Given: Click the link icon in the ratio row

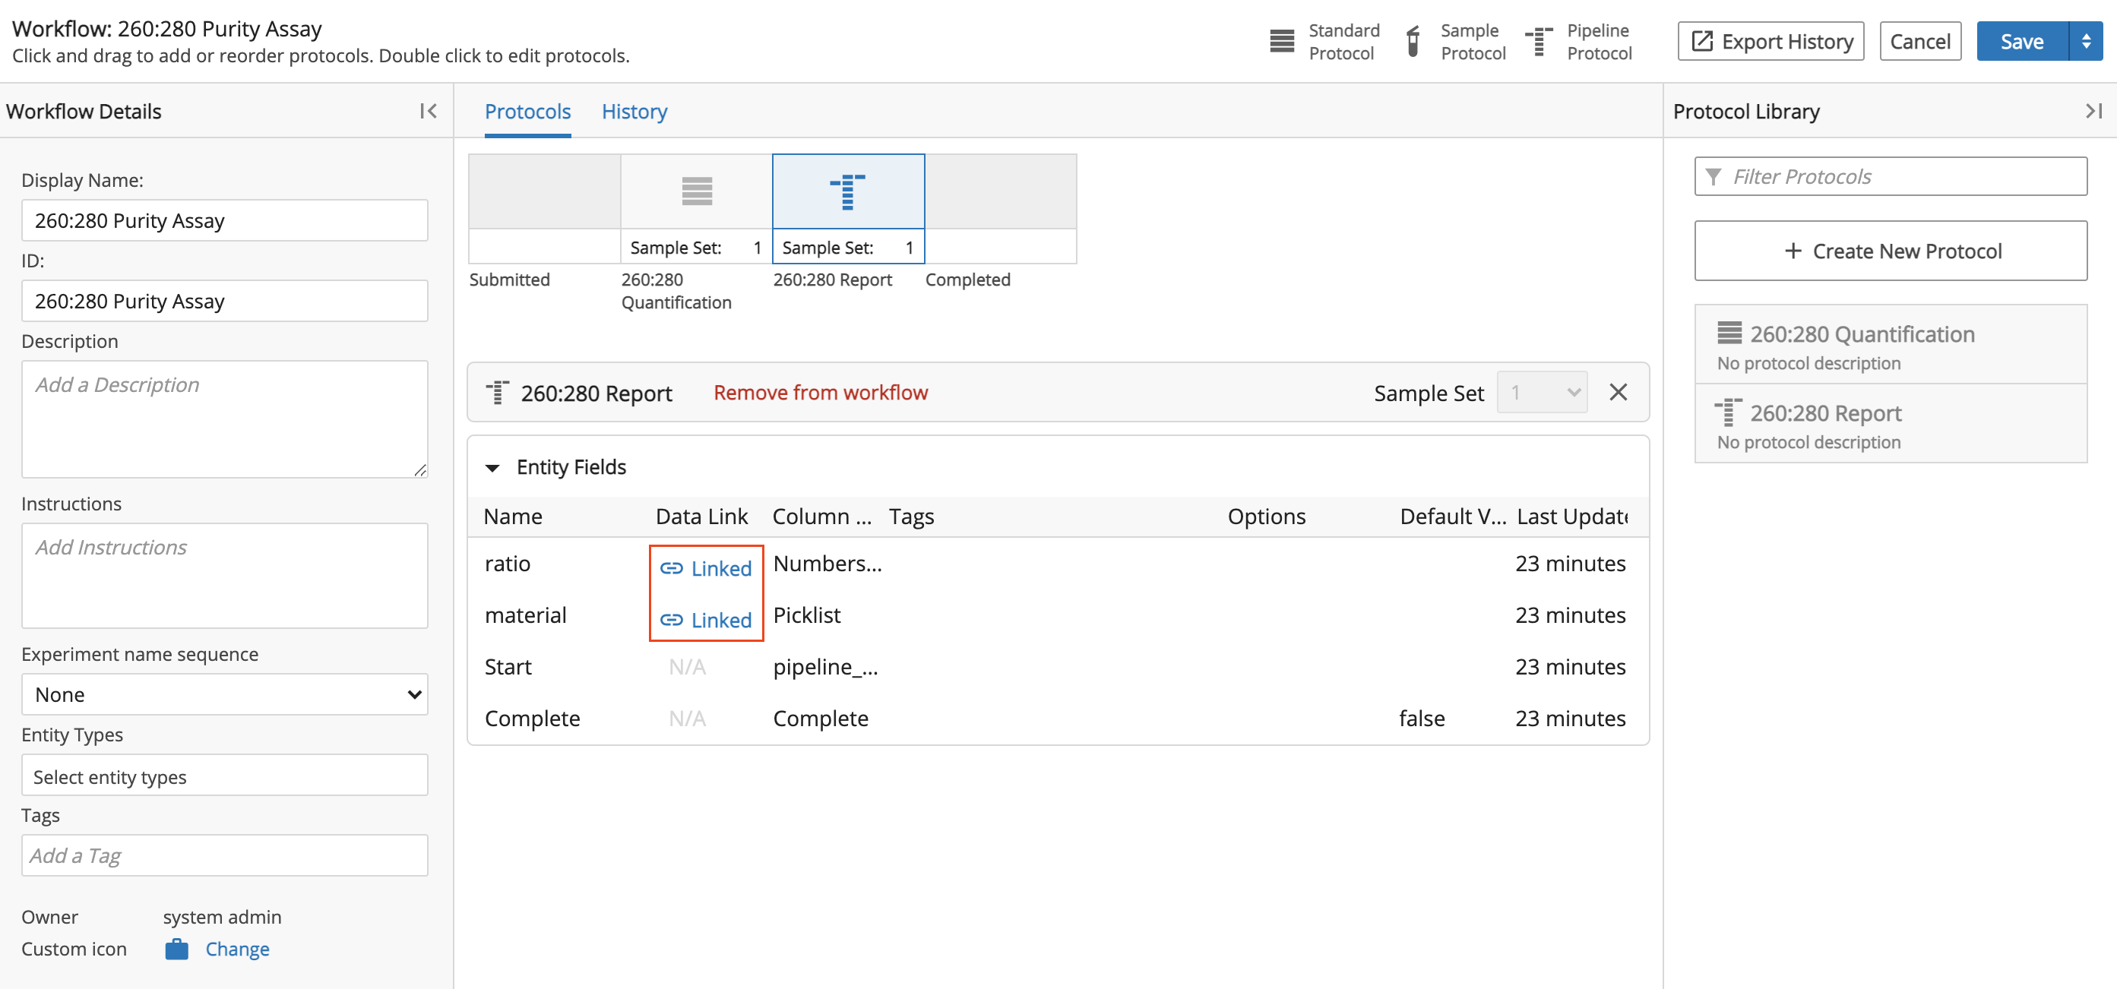Looking at the screenshot, I should 672,568.
